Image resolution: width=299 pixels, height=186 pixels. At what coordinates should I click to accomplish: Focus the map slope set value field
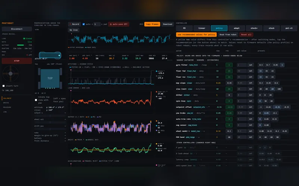[242, 83]
